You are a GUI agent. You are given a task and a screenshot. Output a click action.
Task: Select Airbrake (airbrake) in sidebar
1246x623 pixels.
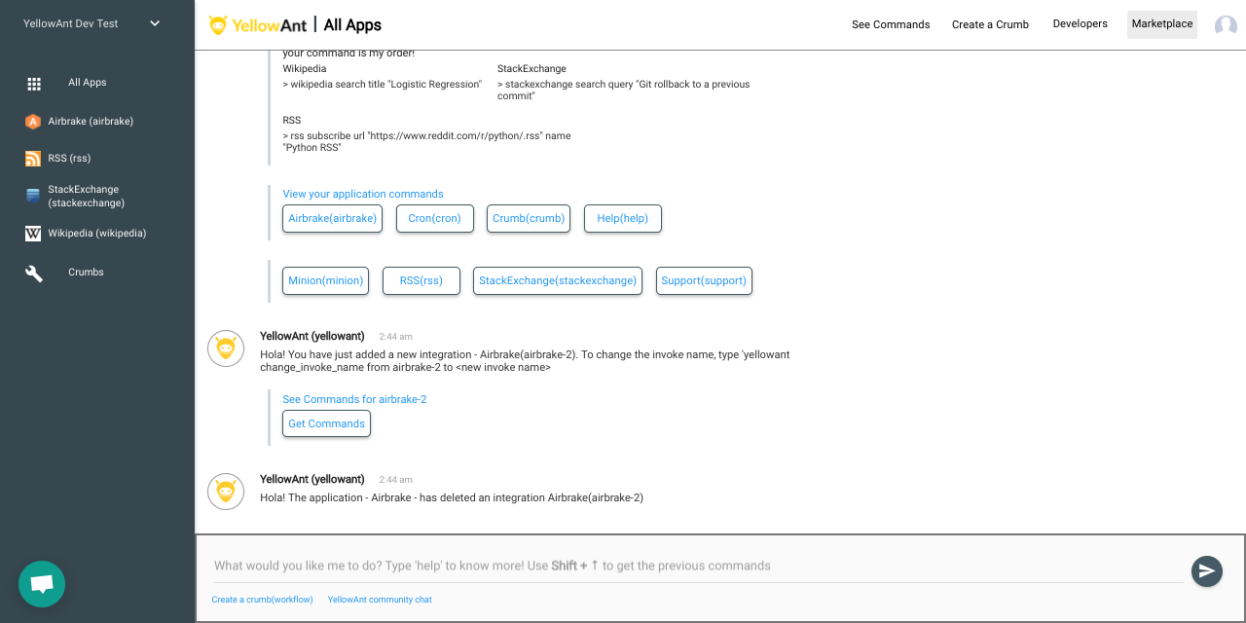[91, 122]
